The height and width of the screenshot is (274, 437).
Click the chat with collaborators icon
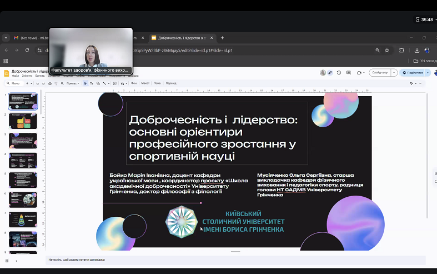coord(330,73)
